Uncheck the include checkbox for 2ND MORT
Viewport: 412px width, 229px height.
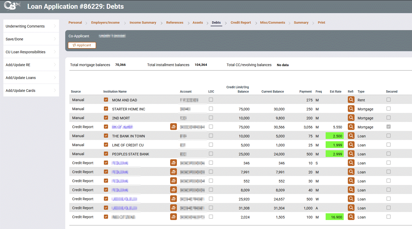click(x=106, y=118)
